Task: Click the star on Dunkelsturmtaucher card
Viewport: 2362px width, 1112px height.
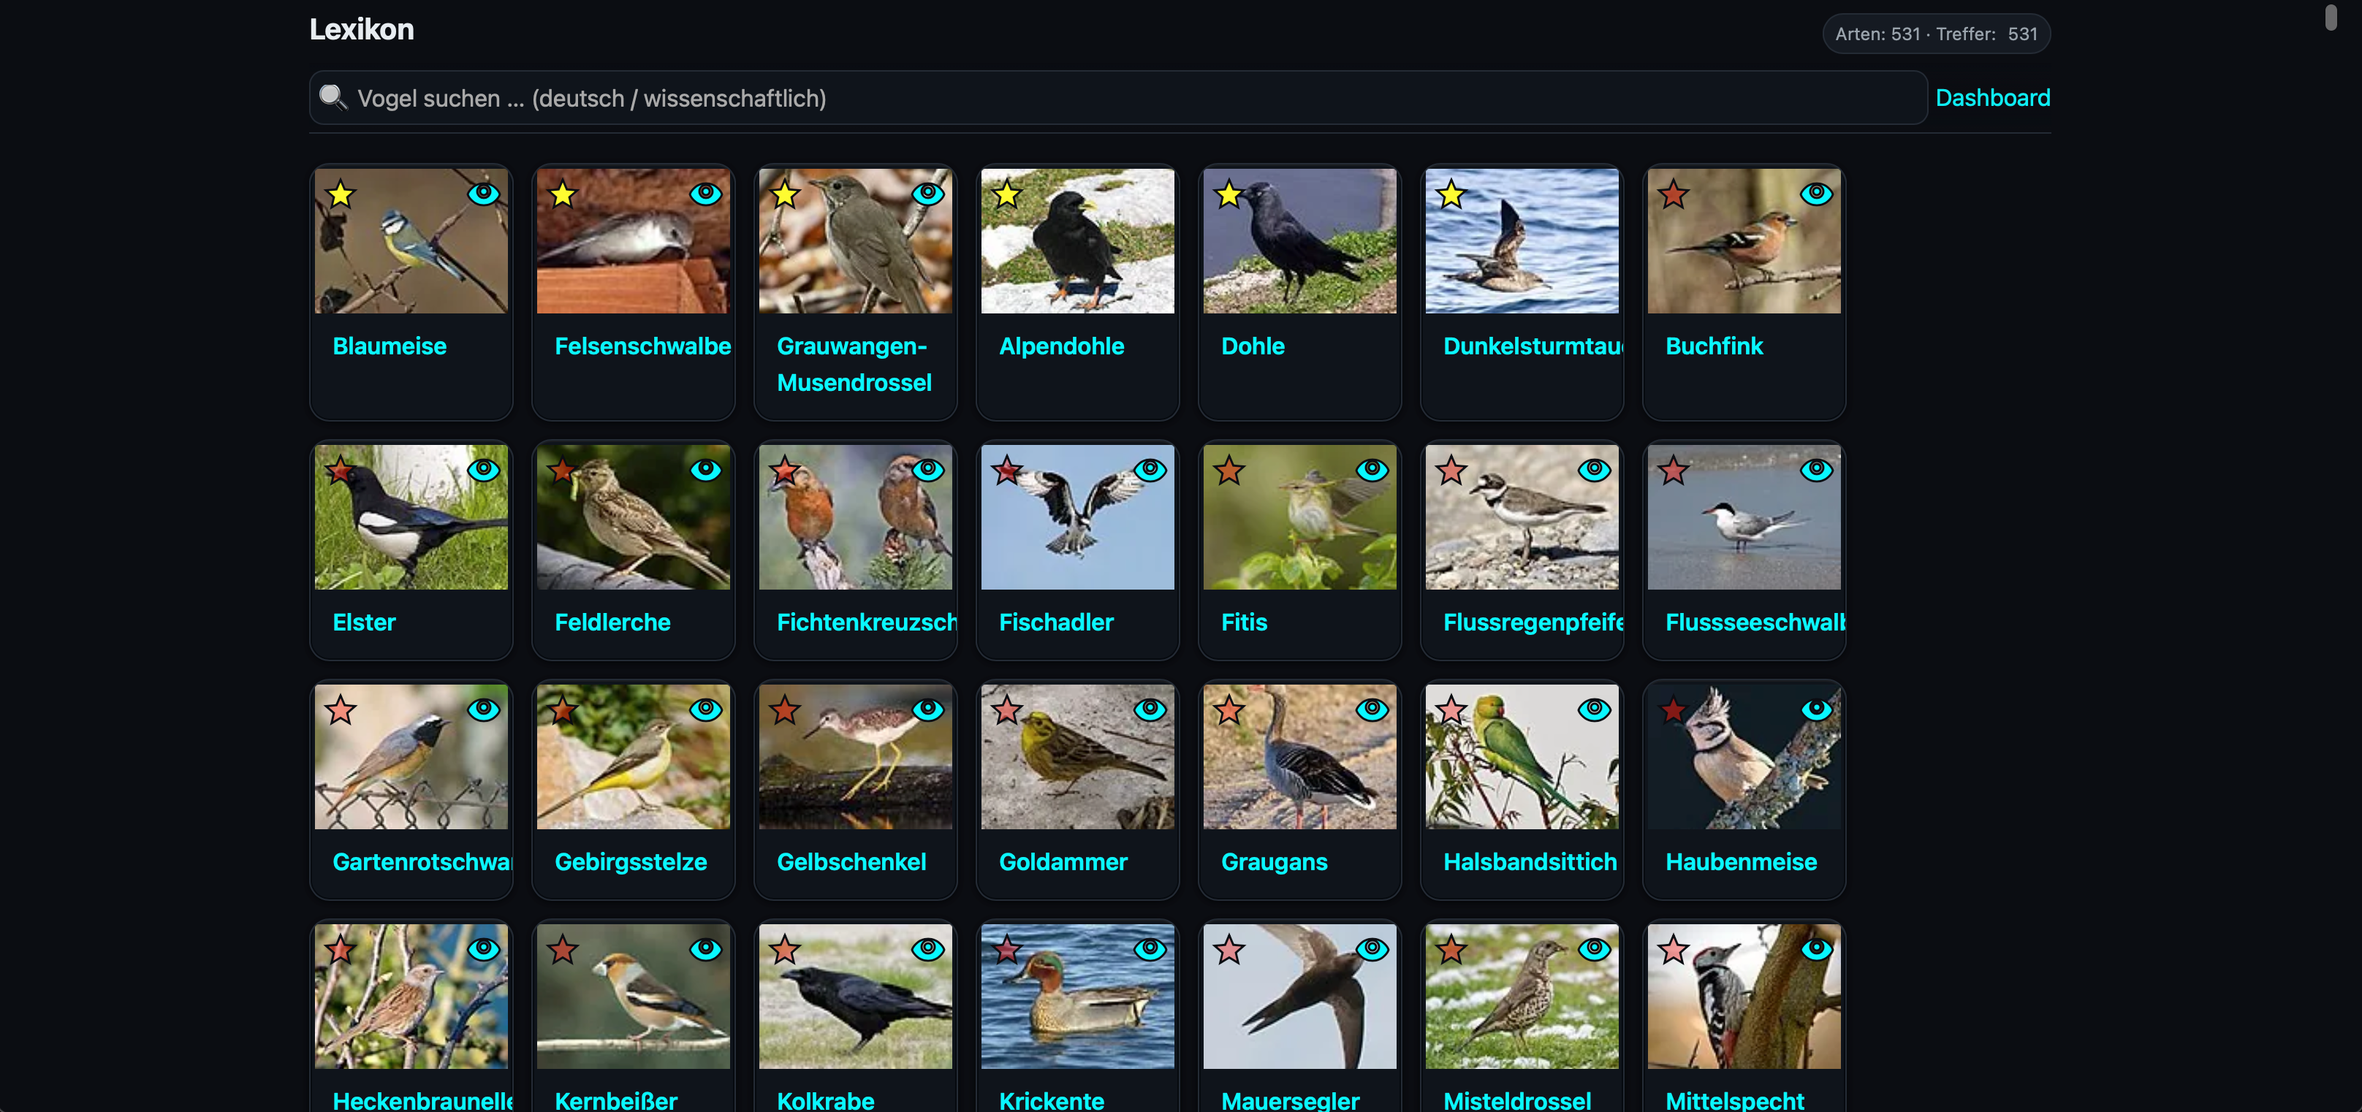Action: tap(1451, 194)
